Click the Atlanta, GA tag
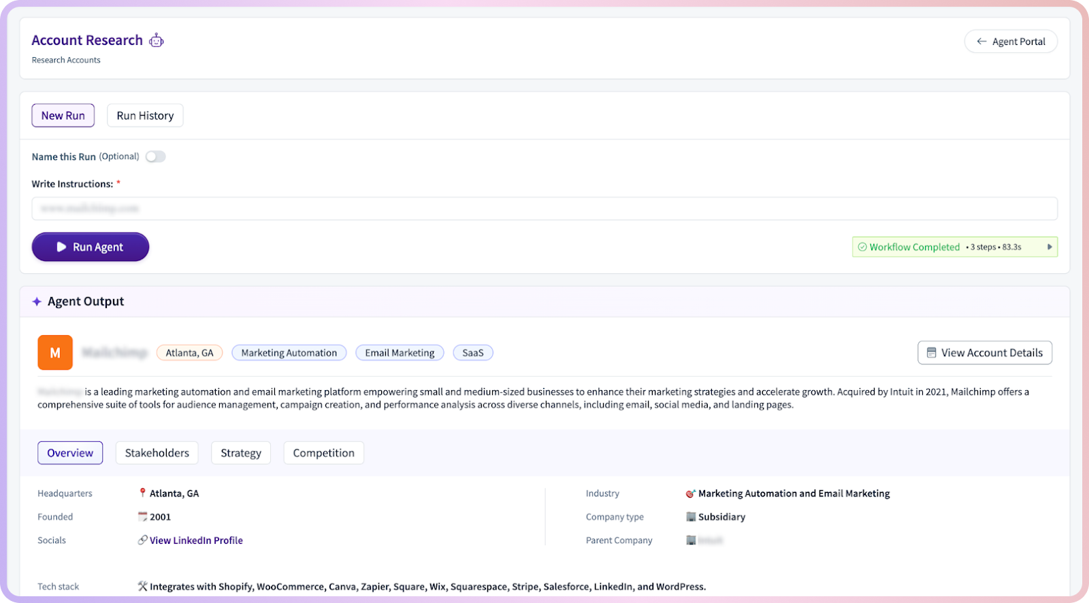1089x603 pixels. [x=189, y=353]
